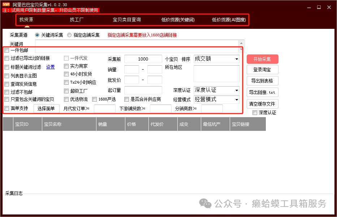Click the 选择面单 button
Screen dimensions: 337x217
[46, 108]
